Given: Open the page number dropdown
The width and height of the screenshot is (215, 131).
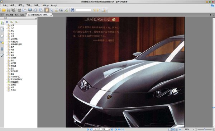Looking at the screenshot, I should 109,129.
